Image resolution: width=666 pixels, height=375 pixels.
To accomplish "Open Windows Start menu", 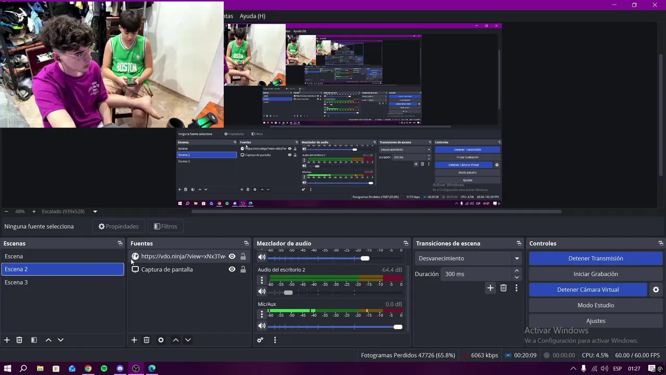I will point(7,368).
